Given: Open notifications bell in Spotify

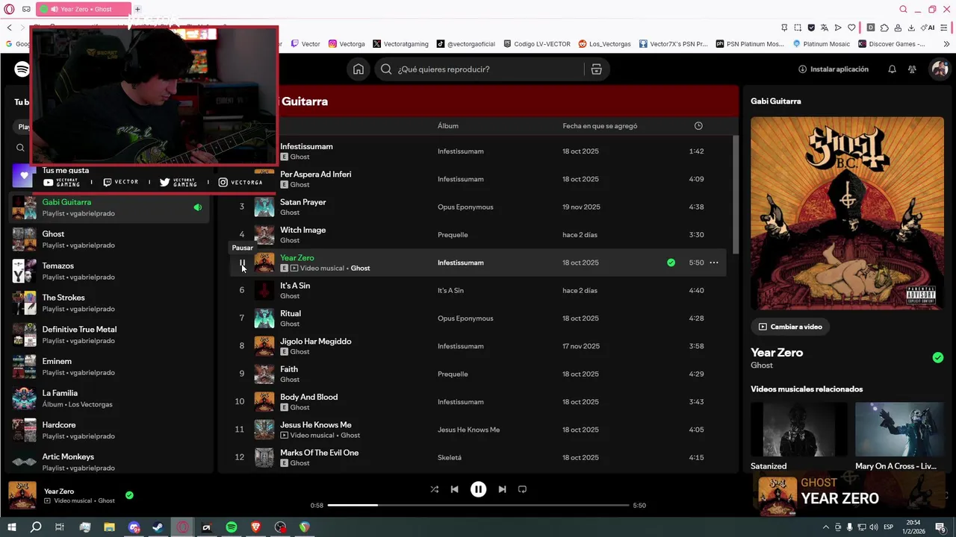Looking at the screenshot, I should point(892,69).
